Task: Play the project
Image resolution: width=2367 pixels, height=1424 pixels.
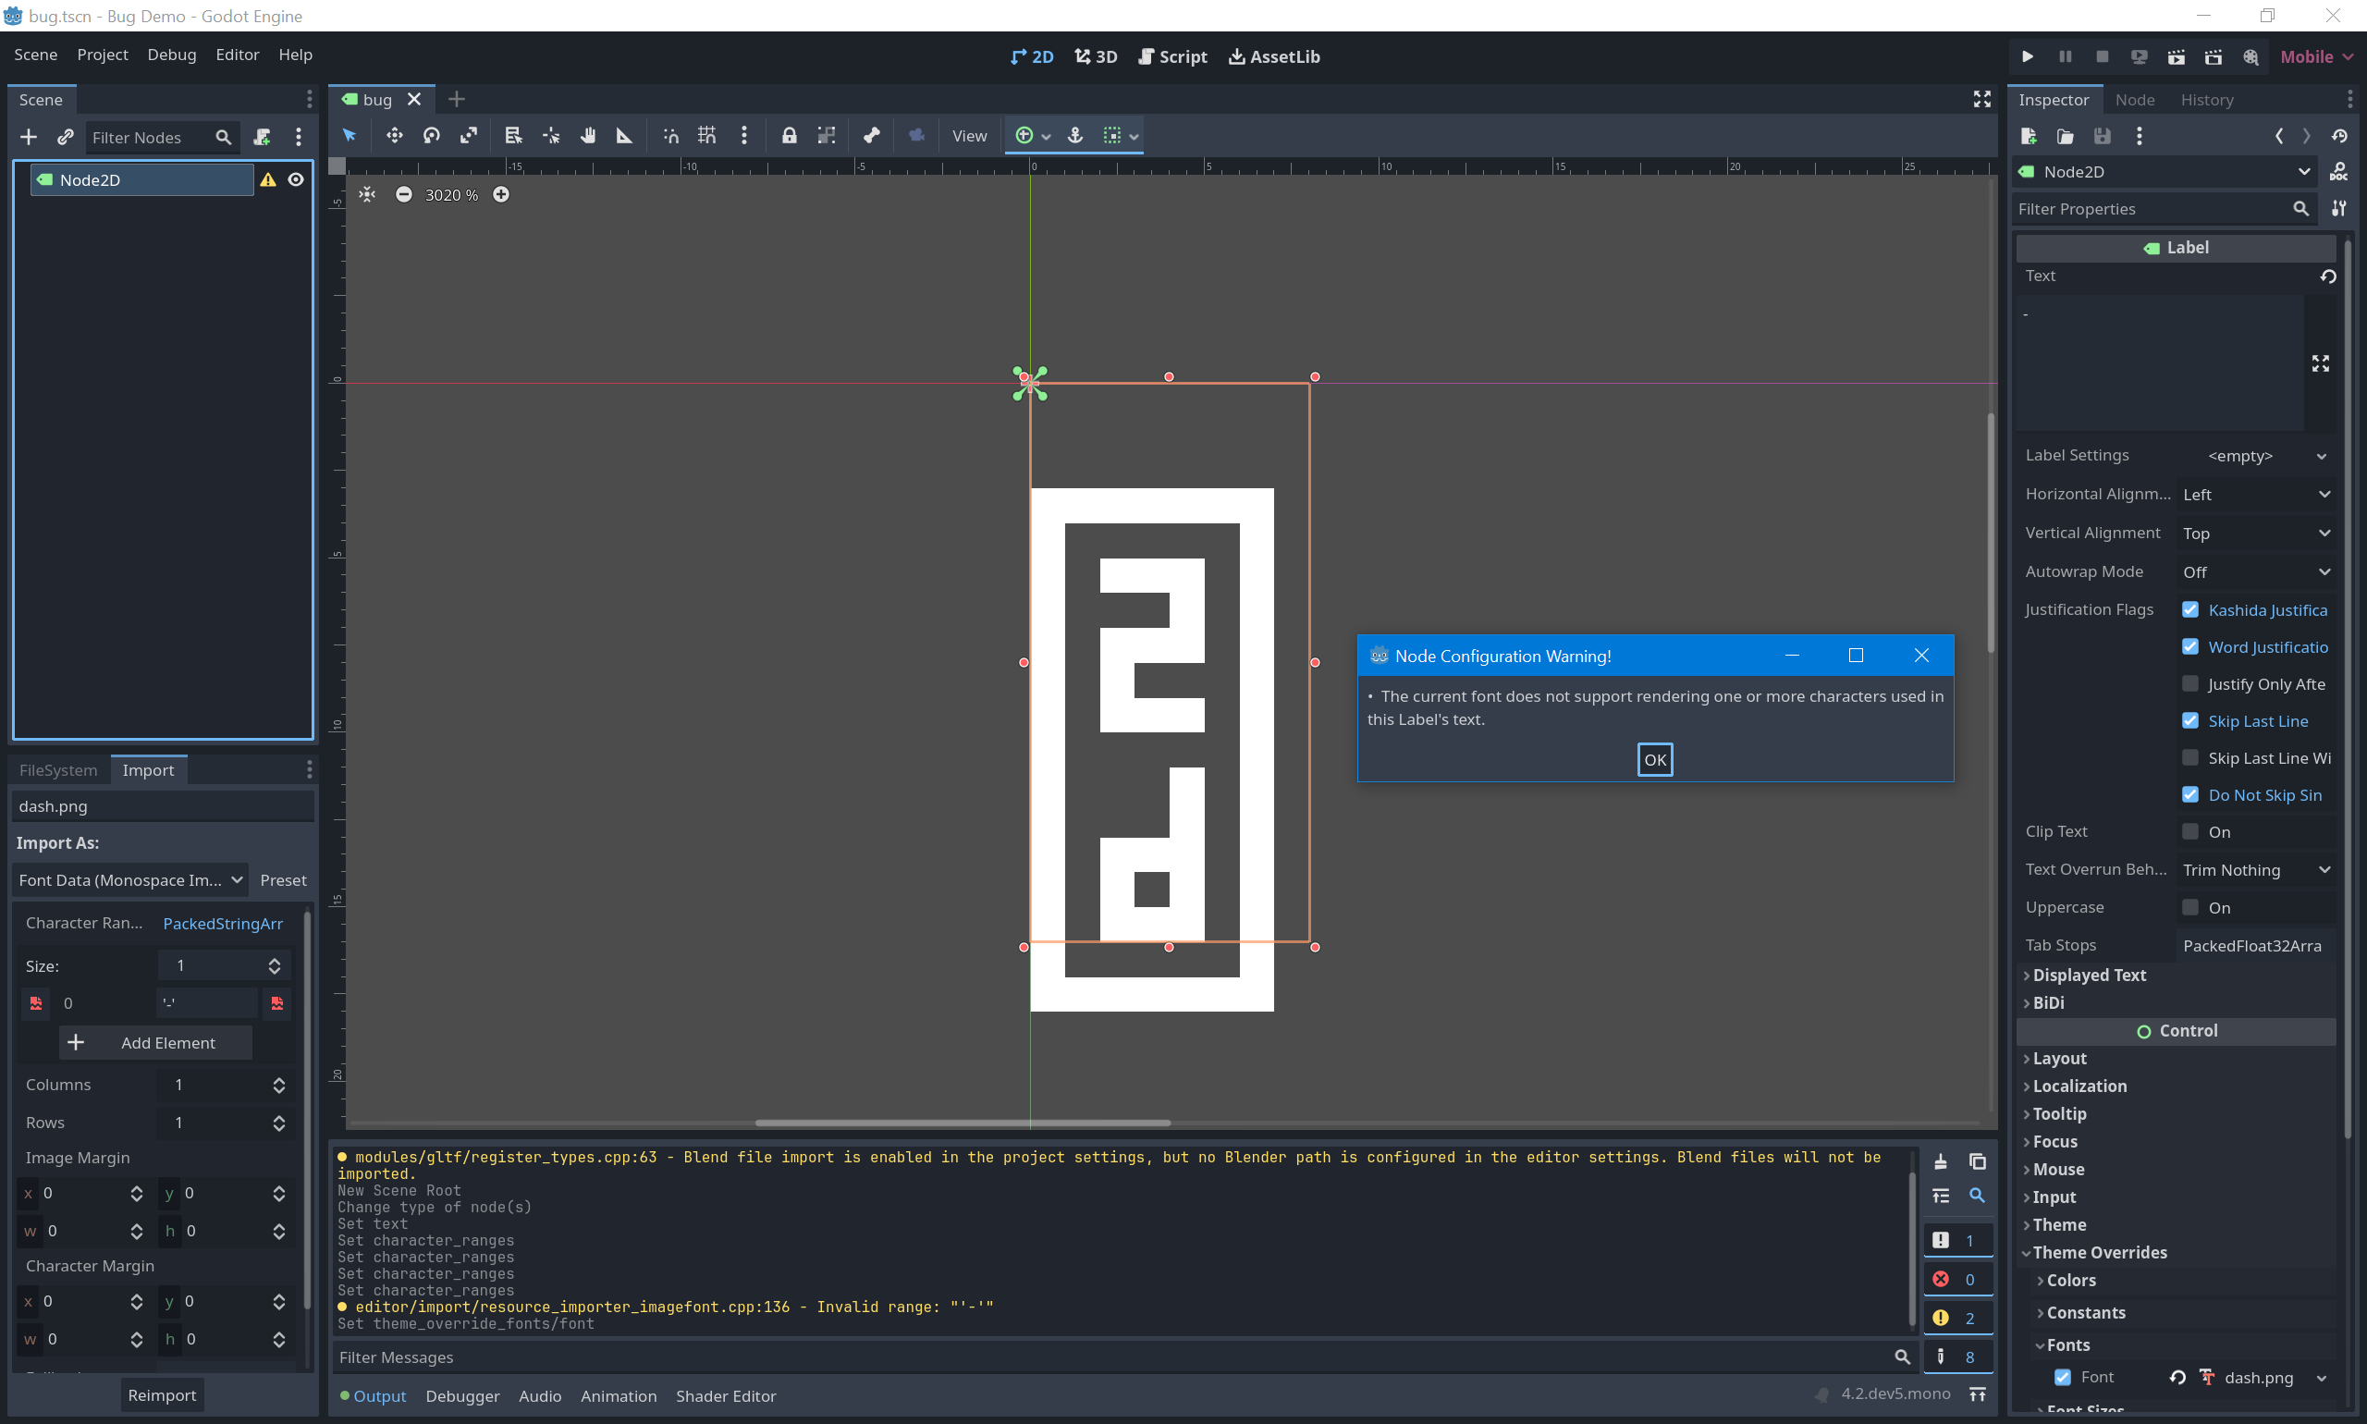Action: [2027, 56]
